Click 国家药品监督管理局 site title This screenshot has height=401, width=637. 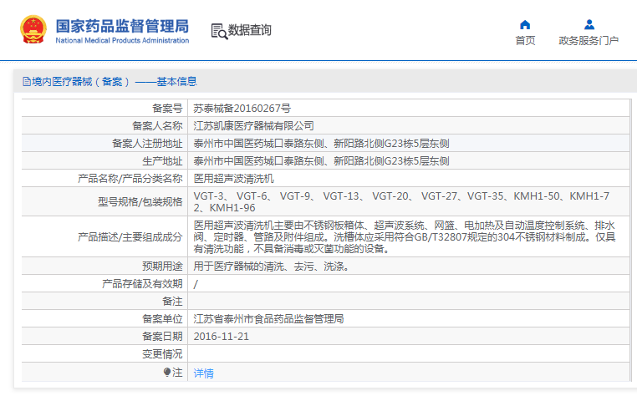pyautogui.click(x=122, y=26)
